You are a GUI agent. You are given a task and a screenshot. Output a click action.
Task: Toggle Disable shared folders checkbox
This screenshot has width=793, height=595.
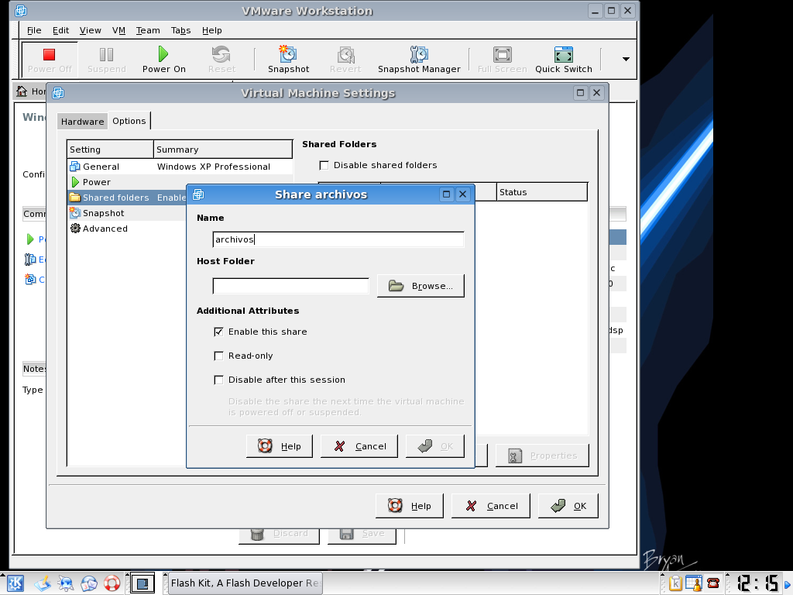pyautogui.click(x=324, y=166)
